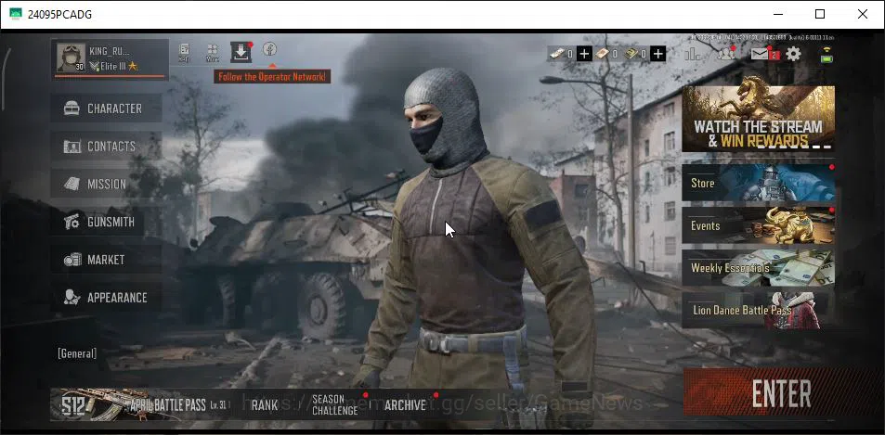
Task: Open the Weekly Essentials banner
Action: point(758,268)
